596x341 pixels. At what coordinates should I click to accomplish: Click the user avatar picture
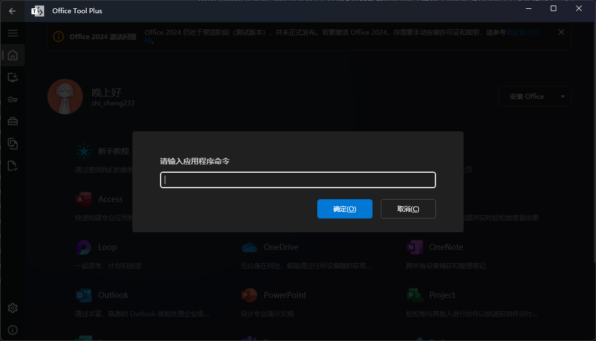click(65, 97)
